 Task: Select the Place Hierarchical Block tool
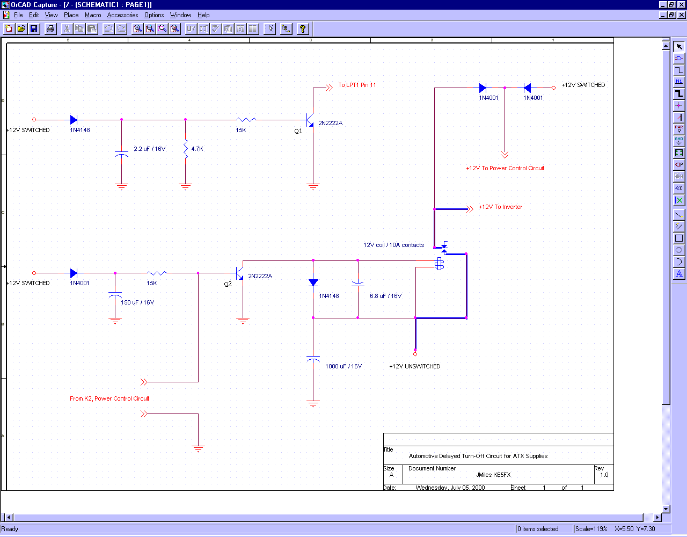click(679, 153)
